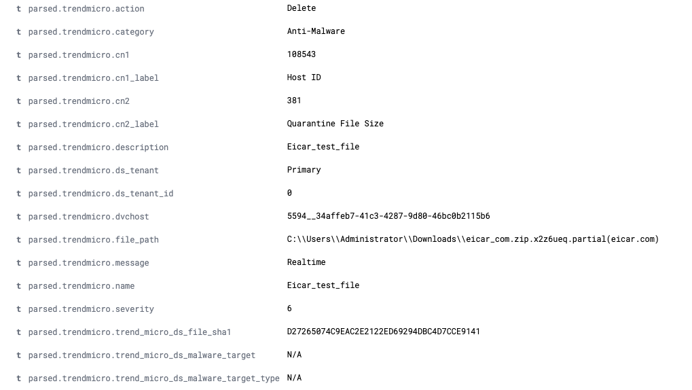
Task: Click the string type icon beside parsed.trendmicro.action
Action: (x=19, y=9)
